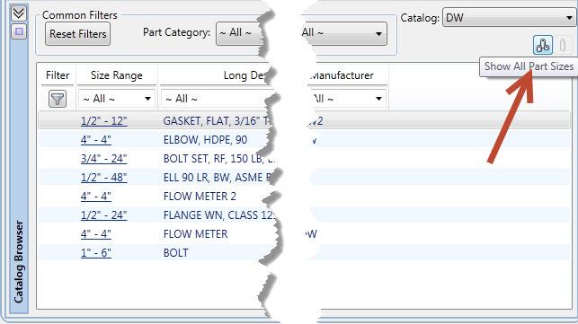
Task: Click the Show All Part Sizes icon
Action: (x=543, y=45)
